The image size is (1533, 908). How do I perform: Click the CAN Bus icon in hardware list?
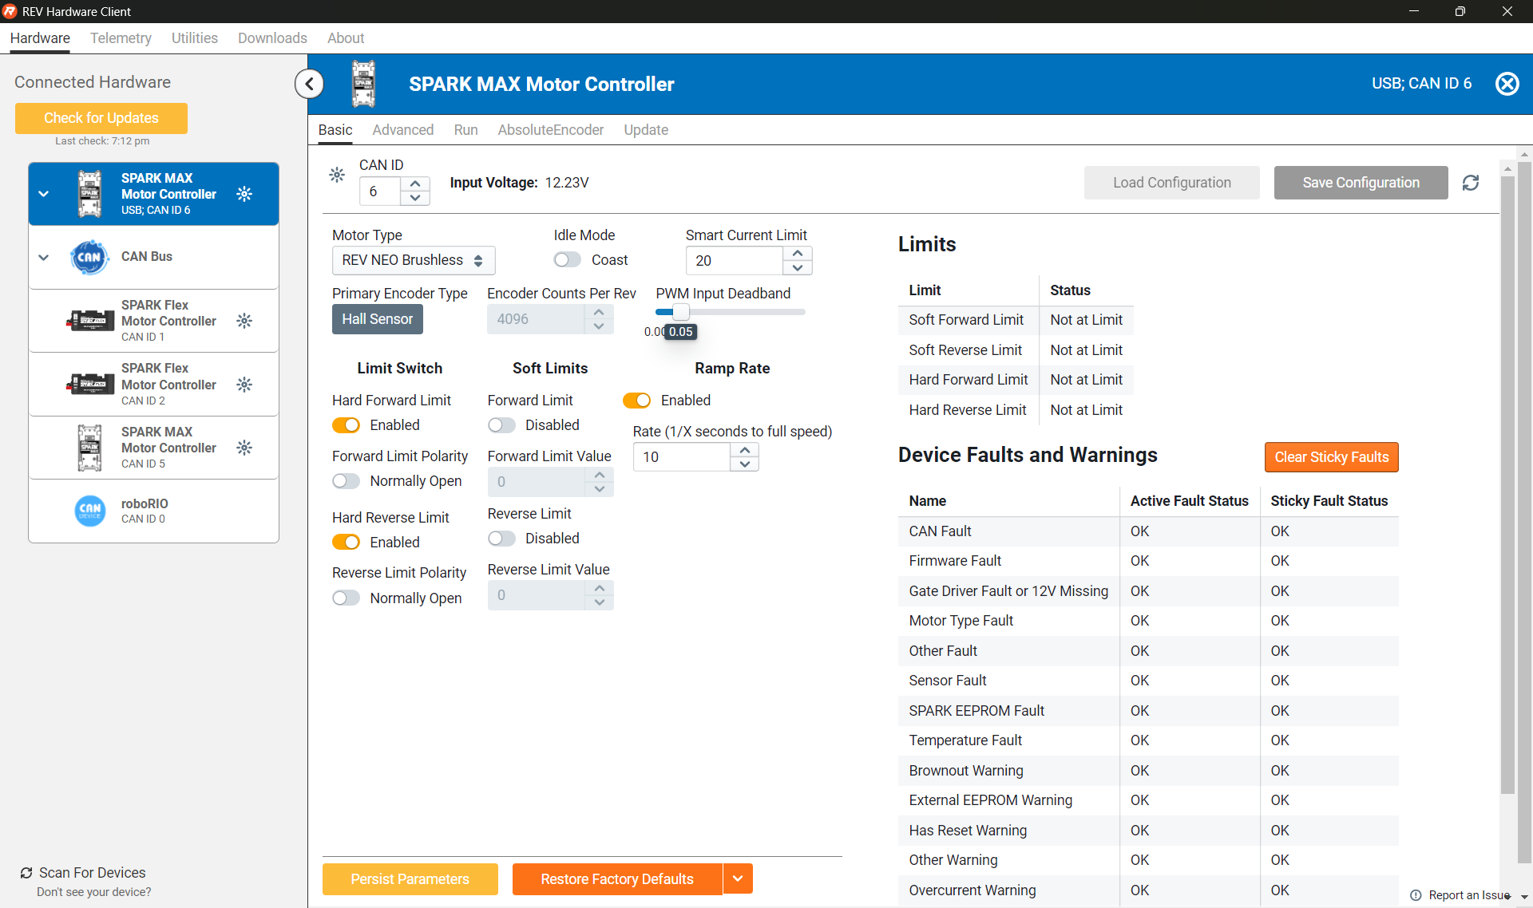(89, 257)
